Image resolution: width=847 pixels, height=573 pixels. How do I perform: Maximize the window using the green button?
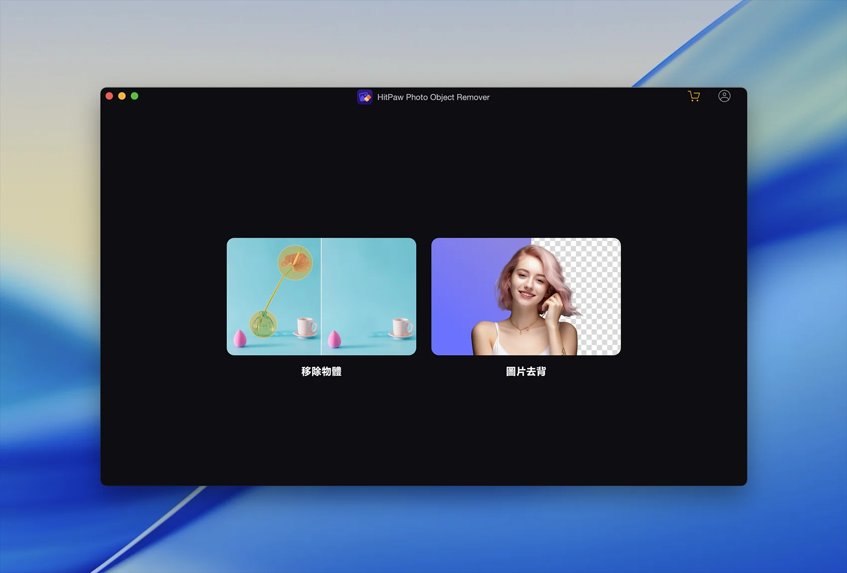135,96
